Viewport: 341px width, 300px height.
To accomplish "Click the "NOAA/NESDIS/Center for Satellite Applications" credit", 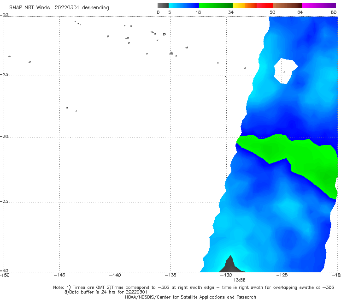I will pyautogui.click(x=190, y=297).
